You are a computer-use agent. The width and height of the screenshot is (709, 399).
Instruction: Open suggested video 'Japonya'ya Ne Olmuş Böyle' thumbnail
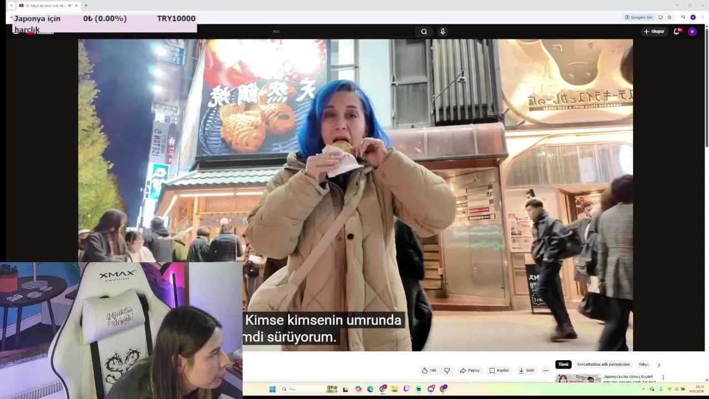[578, 378]
